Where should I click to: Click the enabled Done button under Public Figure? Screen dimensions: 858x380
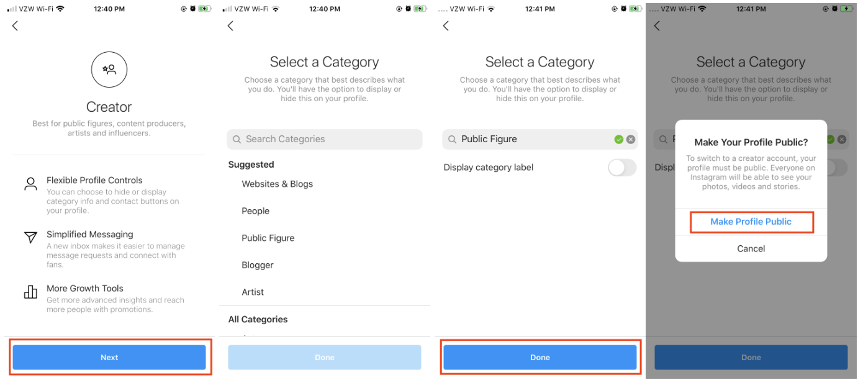click(540, 358)
